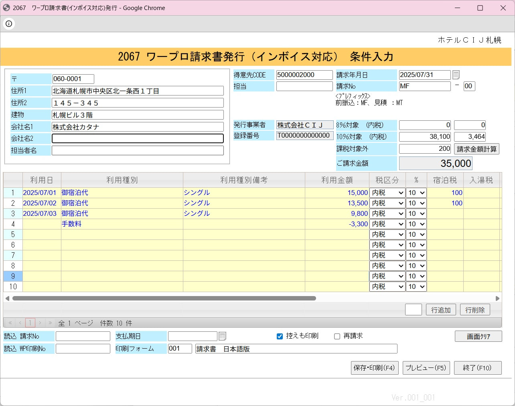Screen dimensions: 515x406
Task: Click the grid's horizontal scrollbar thumb
Action: [164, 298]
